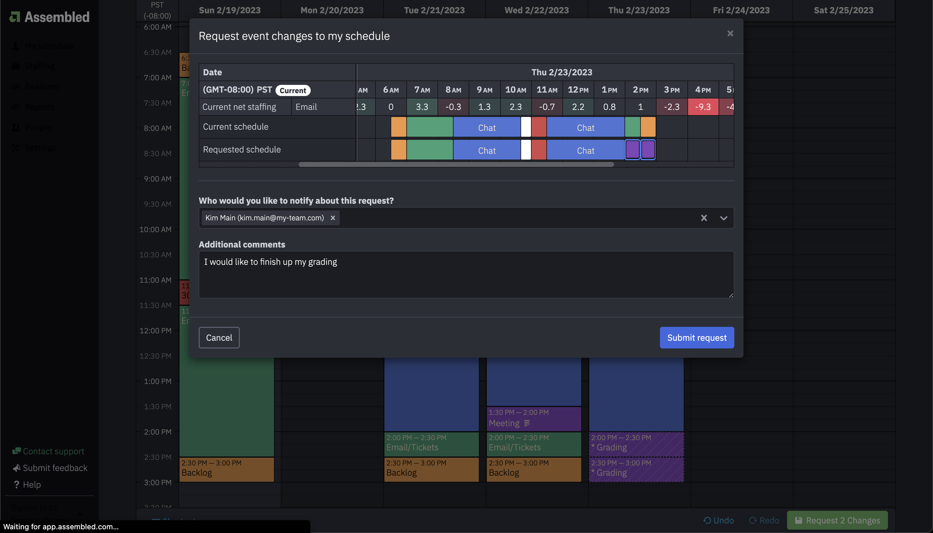
Task: Open Realtime page in sidebar
Action: 42,86
